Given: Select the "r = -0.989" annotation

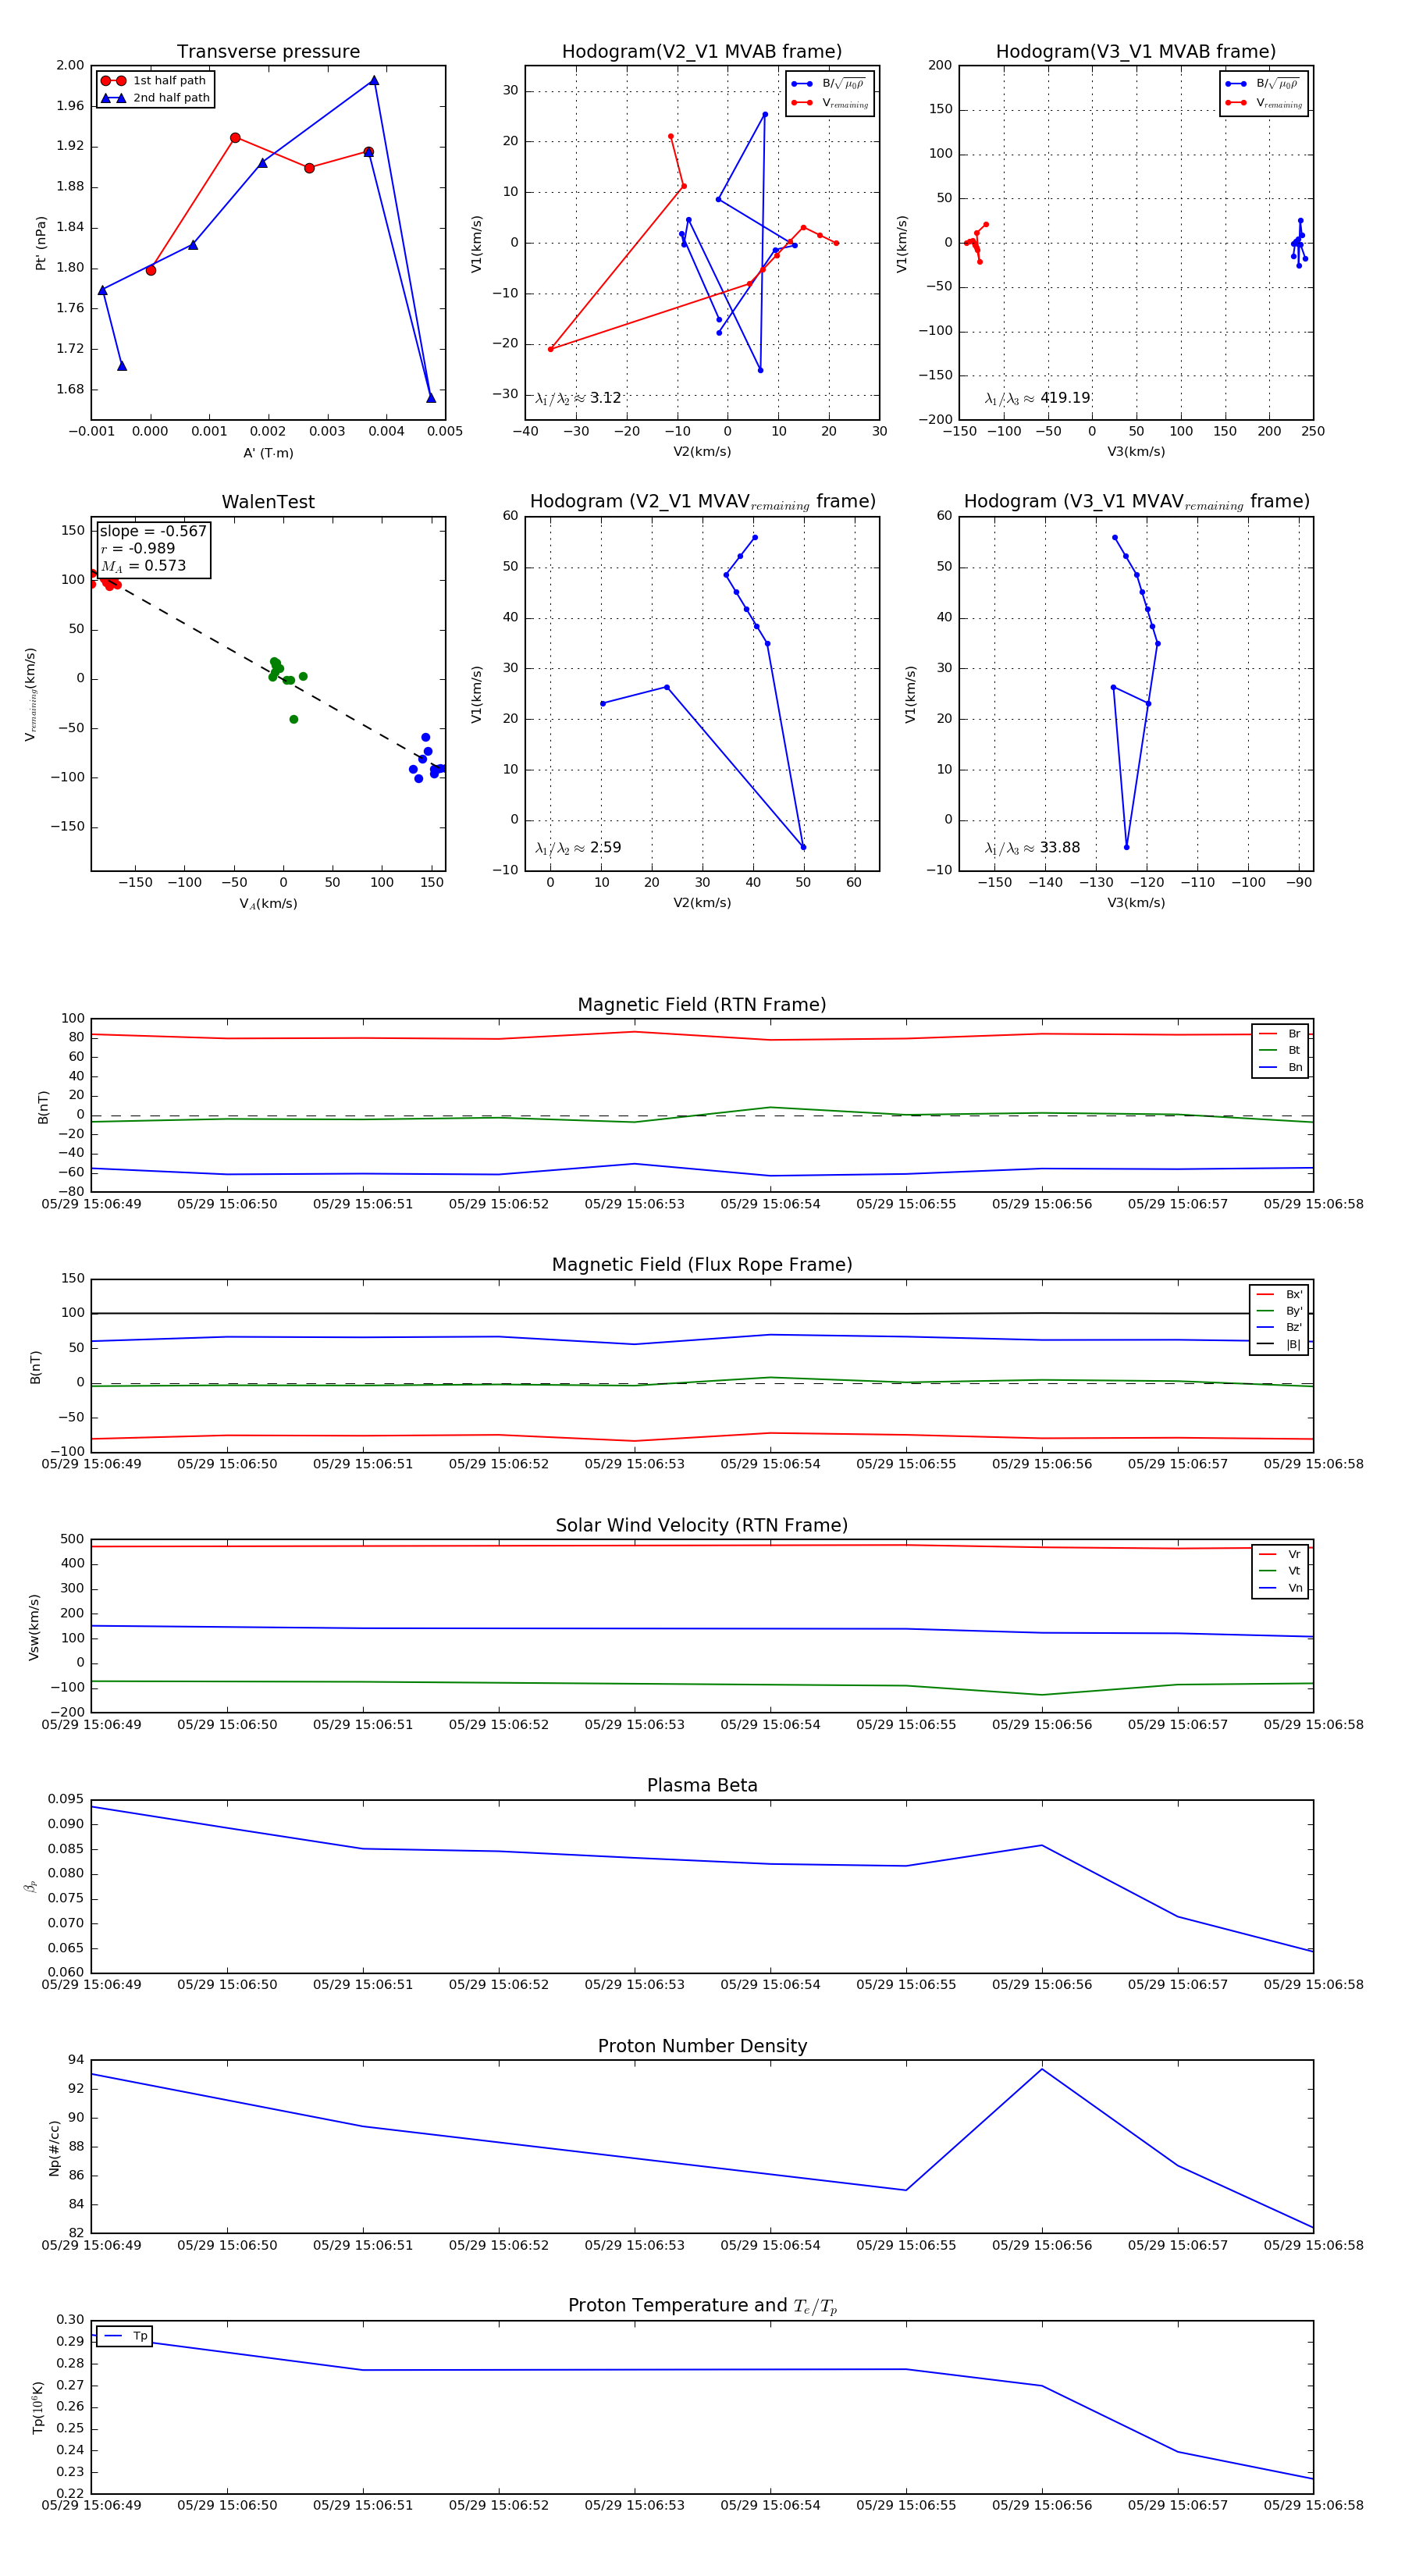Looking at the screenshot, I should click(x=137, y=549).
